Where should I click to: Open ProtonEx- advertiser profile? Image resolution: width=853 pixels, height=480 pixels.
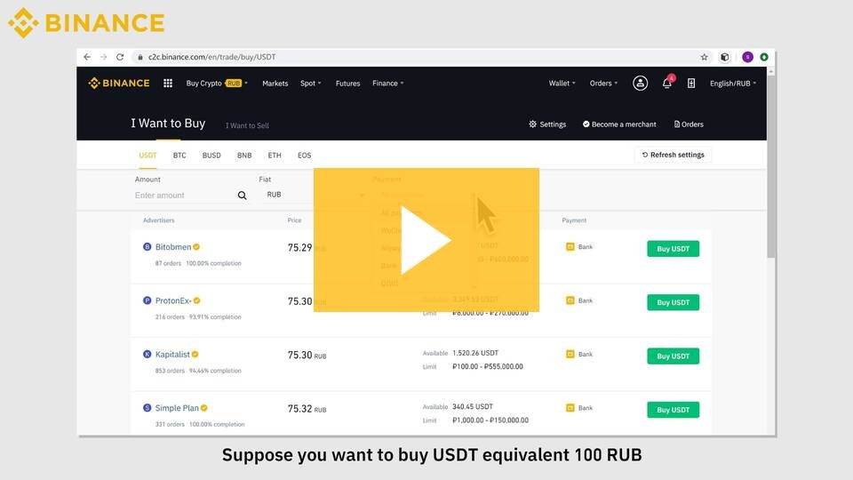click(x=173, y=300)
